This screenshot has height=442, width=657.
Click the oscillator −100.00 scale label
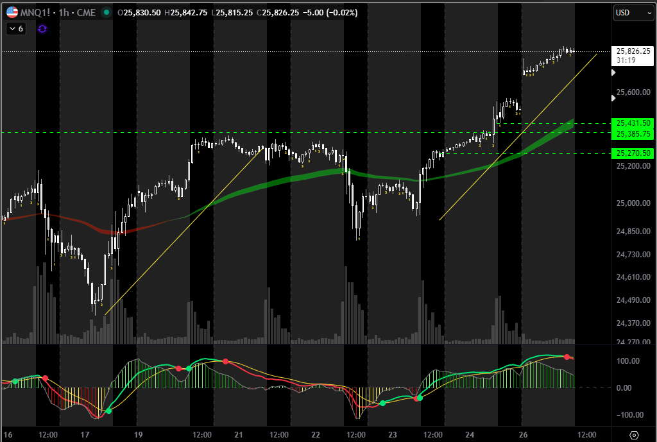coord(629,415)
